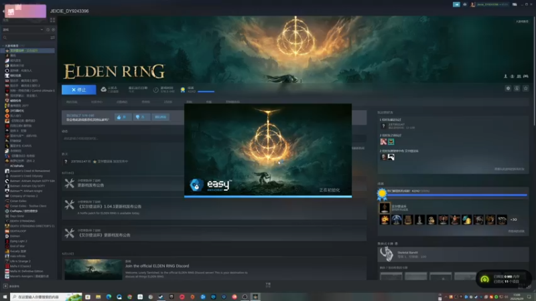The width and height of the screenshot is (536, 301).
Task: Open the third tab in game nav row
Action: coord(122,102)
